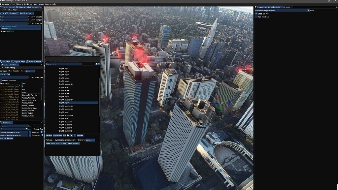Click Load in Editor button
The width and height of the screenshot is (338, 190).
[x=7, y=138]
